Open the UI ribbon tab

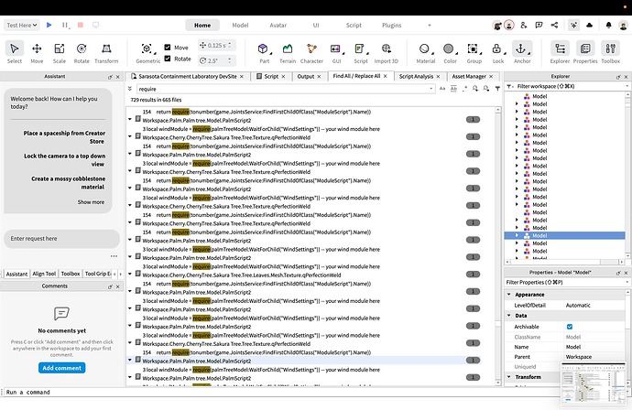(316, 25)
